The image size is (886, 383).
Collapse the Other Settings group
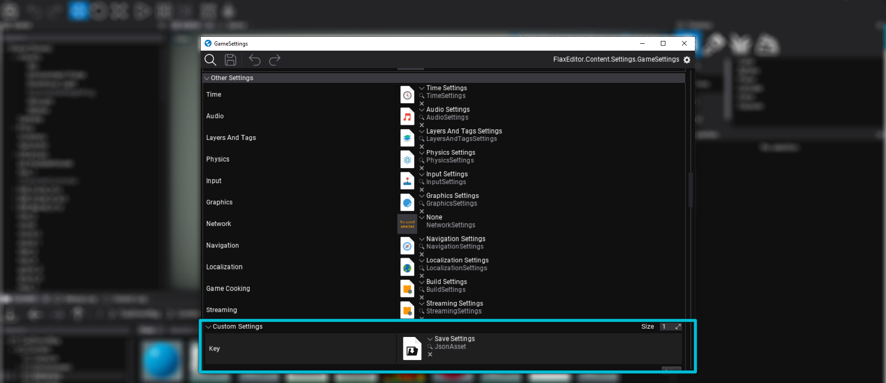[207, 78]
